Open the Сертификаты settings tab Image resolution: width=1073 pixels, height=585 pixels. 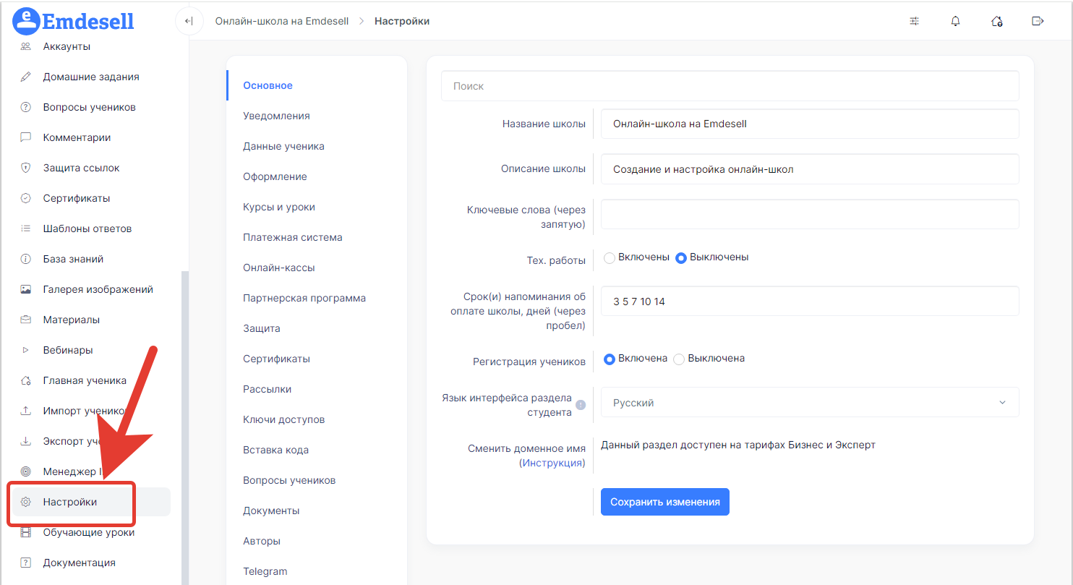click(x=276, y=359)
